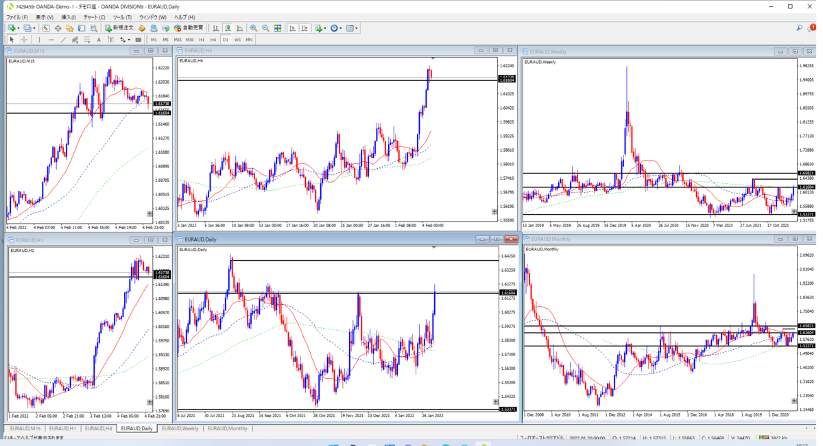
Task: Toggle the Terminal panel icon
Action: (x=82, y=28)
